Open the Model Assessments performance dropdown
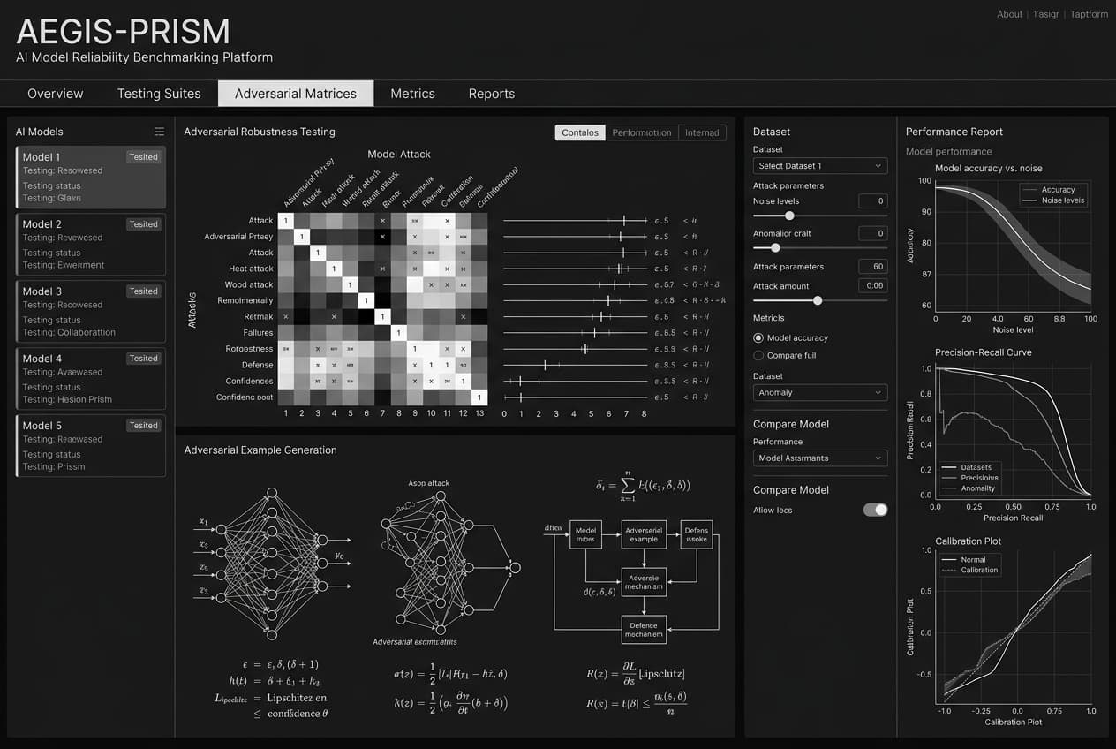This screenshot has height=749, width=1116. click(820, 458)
